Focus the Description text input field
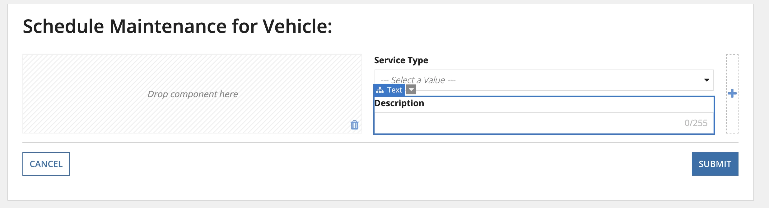This screenshot has width=769, height=208. coord(544,123)
